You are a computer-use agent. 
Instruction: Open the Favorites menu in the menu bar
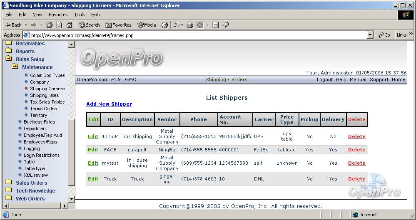[x=58, y=15]
